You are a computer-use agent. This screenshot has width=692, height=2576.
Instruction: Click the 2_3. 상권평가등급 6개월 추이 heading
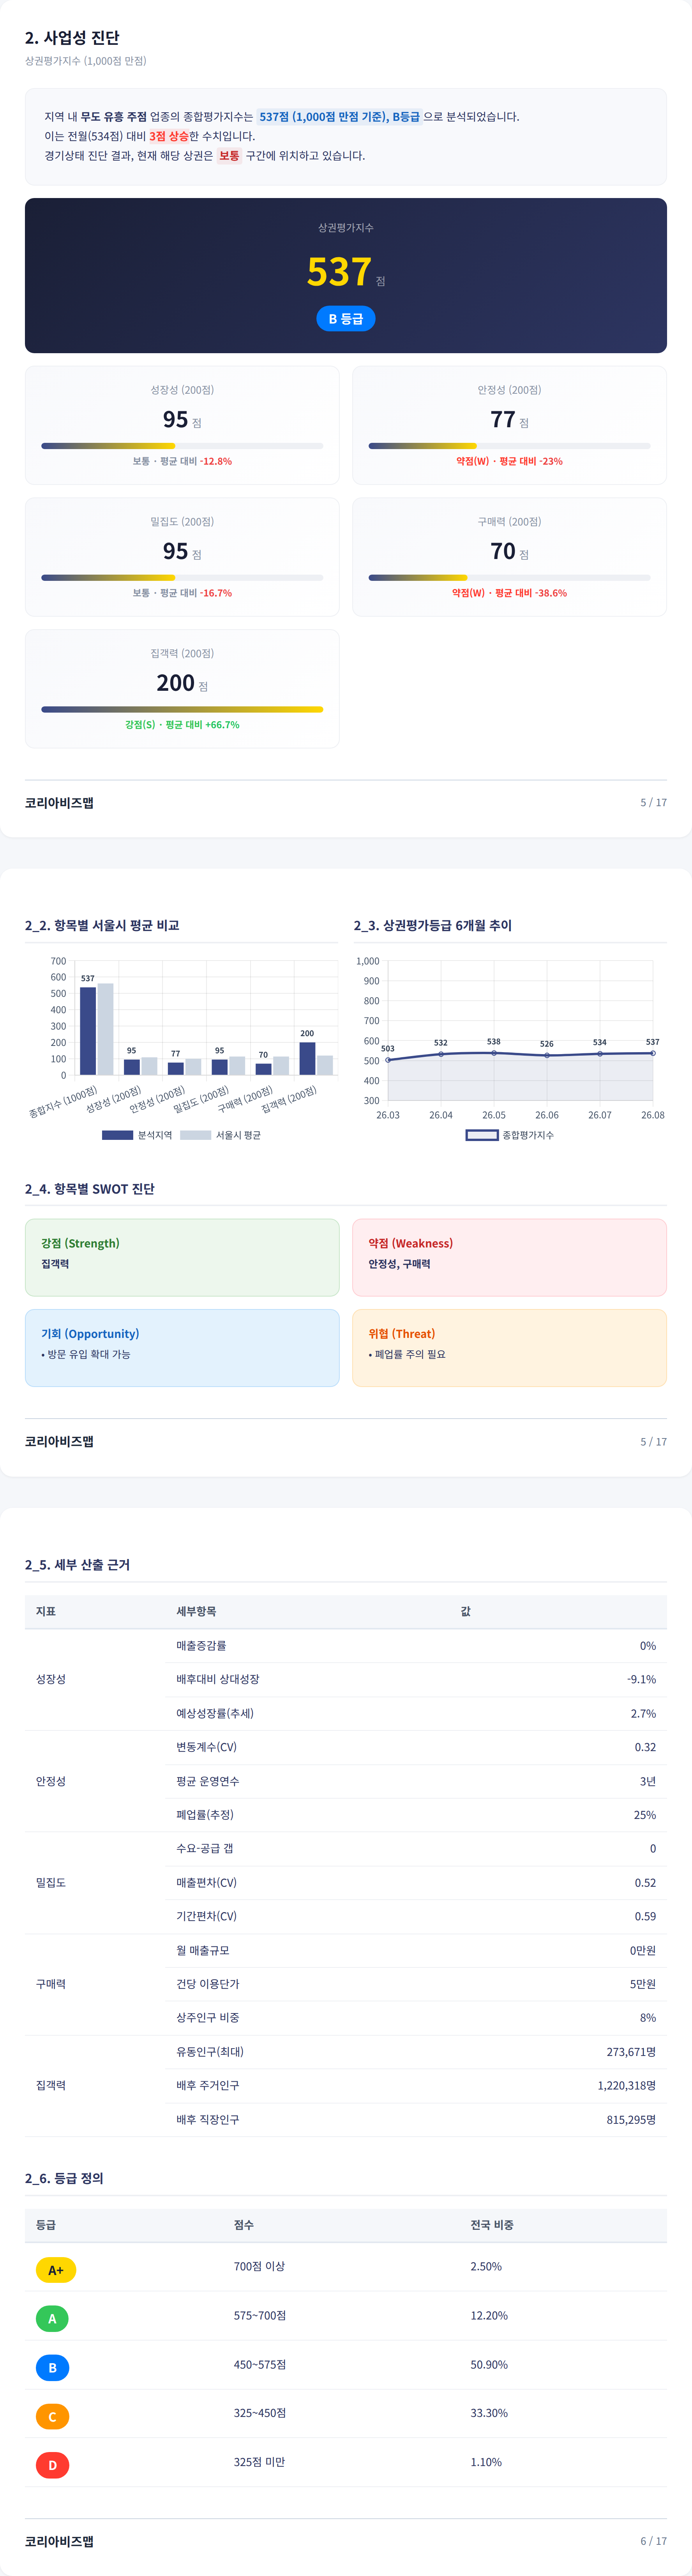point(433,926)
